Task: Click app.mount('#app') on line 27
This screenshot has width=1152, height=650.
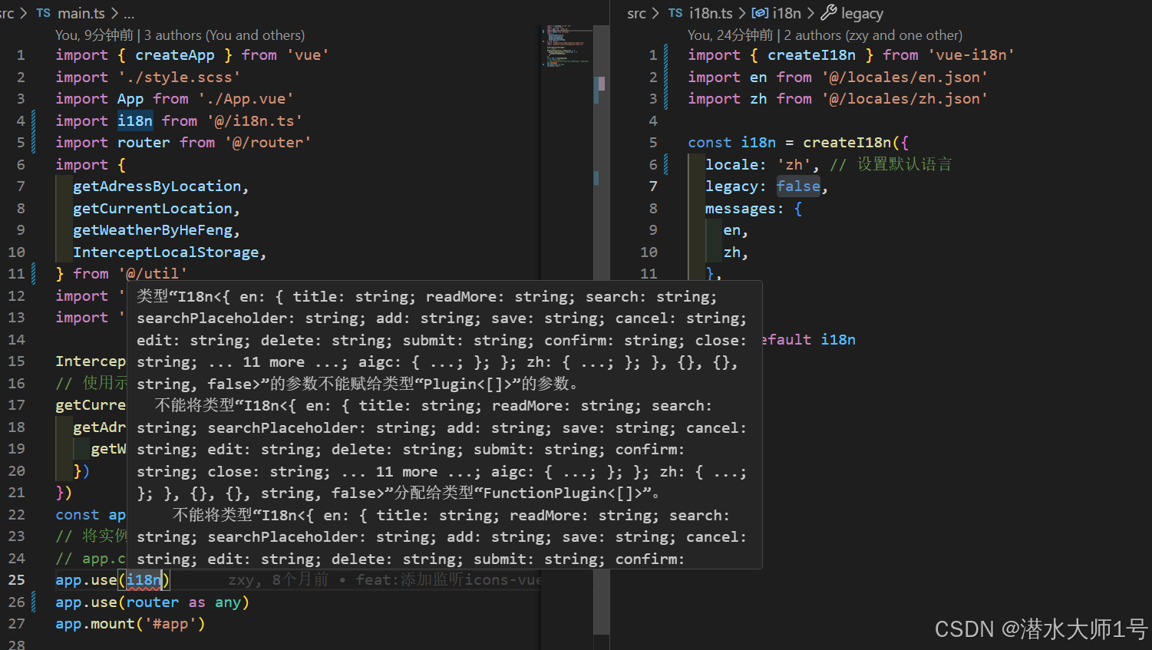Action: coord(130,624)
